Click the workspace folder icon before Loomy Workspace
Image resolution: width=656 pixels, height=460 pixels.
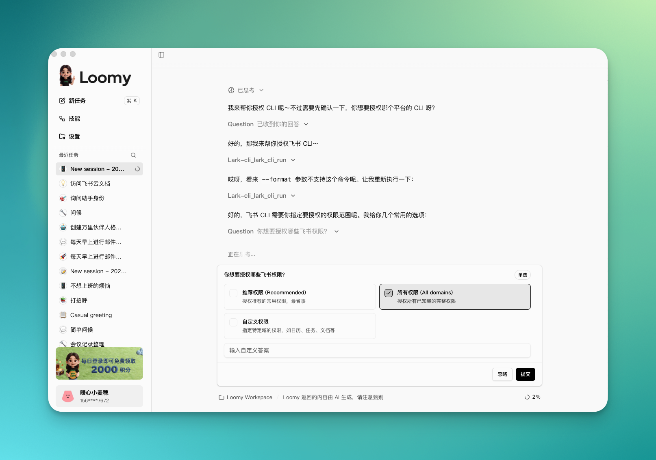(x=221, y=397)
